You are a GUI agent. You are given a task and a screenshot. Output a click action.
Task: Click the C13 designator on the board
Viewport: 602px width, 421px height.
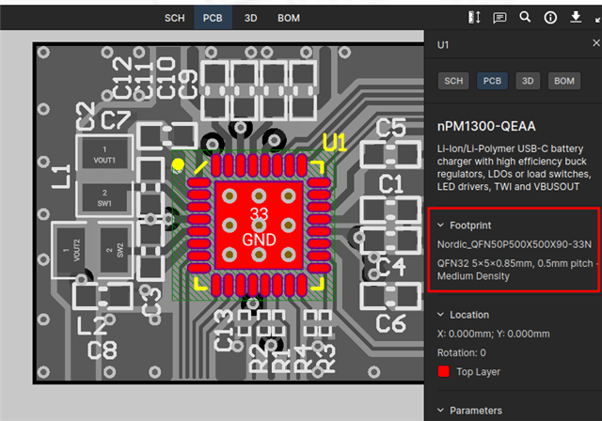pyautogui.click(x=224, y=331)
